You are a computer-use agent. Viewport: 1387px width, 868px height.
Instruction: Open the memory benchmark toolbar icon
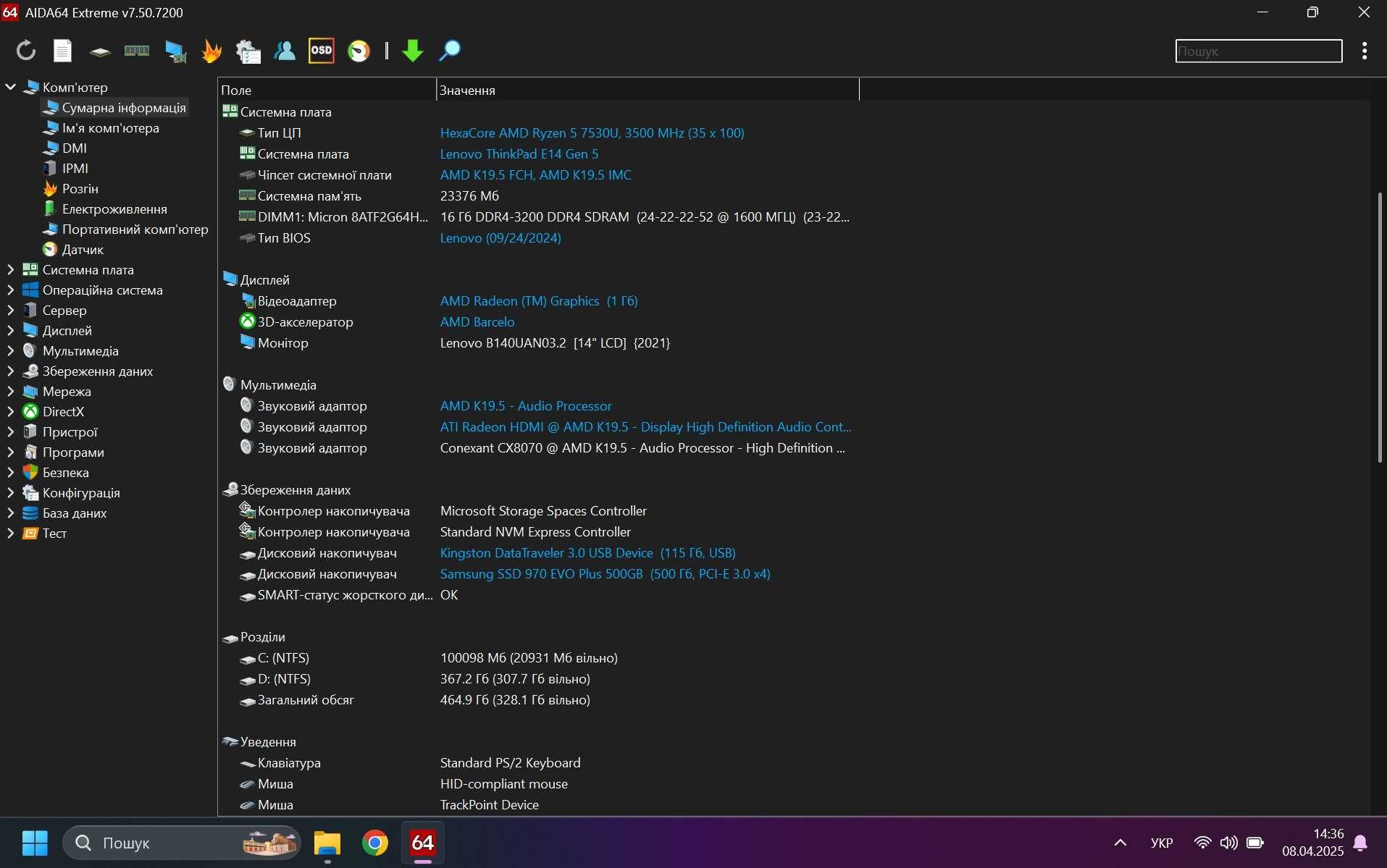[137, 51]
